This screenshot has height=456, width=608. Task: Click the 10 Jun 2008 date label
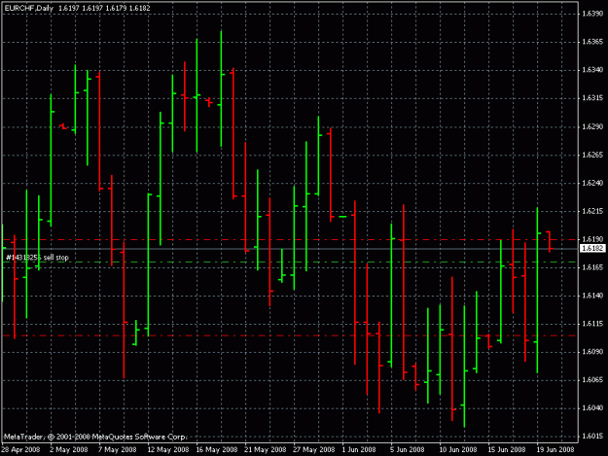[458, 450]
